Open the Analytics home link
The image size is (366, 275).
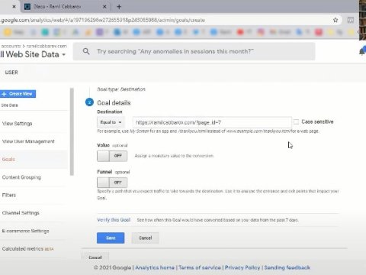(155, 267)
